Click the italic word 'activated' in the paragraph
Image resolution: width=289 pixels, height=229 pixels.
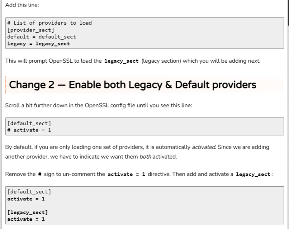click(x=204, y=147)
